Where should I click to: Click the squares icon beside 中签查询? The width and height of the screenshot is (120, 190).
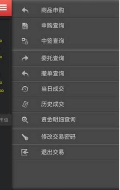(x=25, y=41)
